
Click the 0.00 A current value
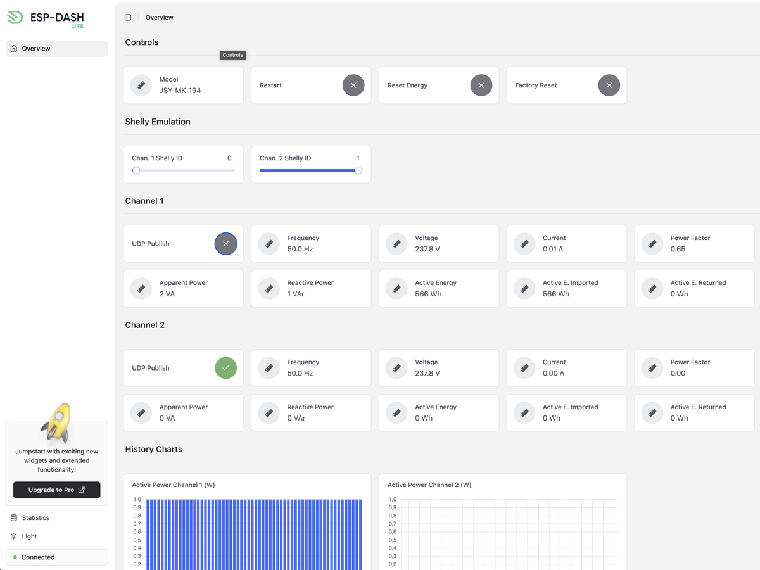[x=554, y=373]
